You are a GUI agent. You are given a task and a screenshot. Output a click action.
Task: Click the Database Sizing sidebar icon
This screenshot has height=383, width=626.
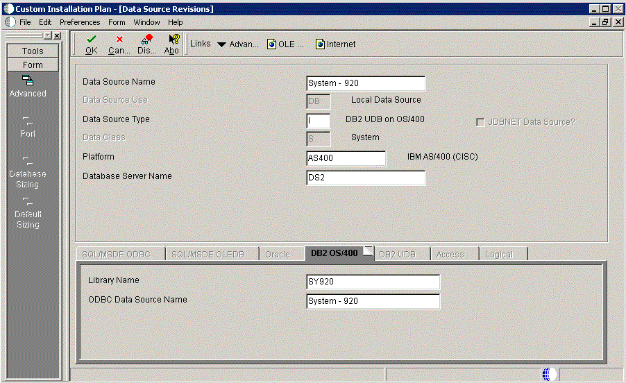tap(28, 161)
